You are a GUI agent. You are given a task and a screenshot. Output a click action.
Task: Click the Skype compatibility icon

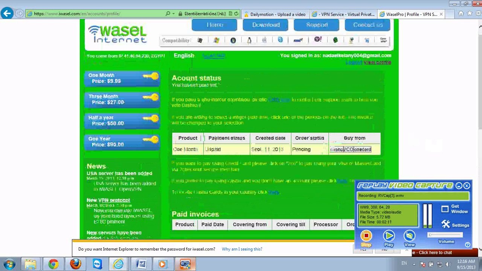[280, 40]
